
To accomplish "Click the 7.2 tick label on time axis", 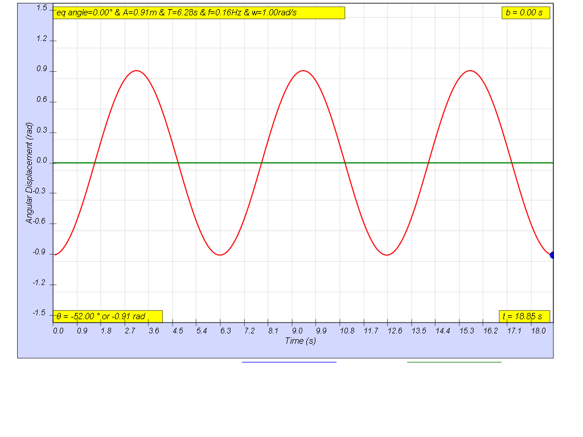I will [249, 331].
